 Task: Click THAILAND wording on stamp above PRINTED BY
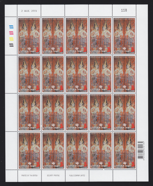tap(24, 167)
